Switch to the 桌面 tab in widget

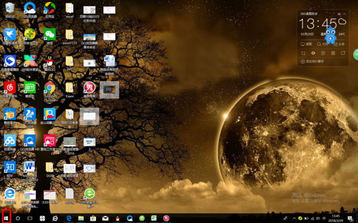[x=306, y=44]
